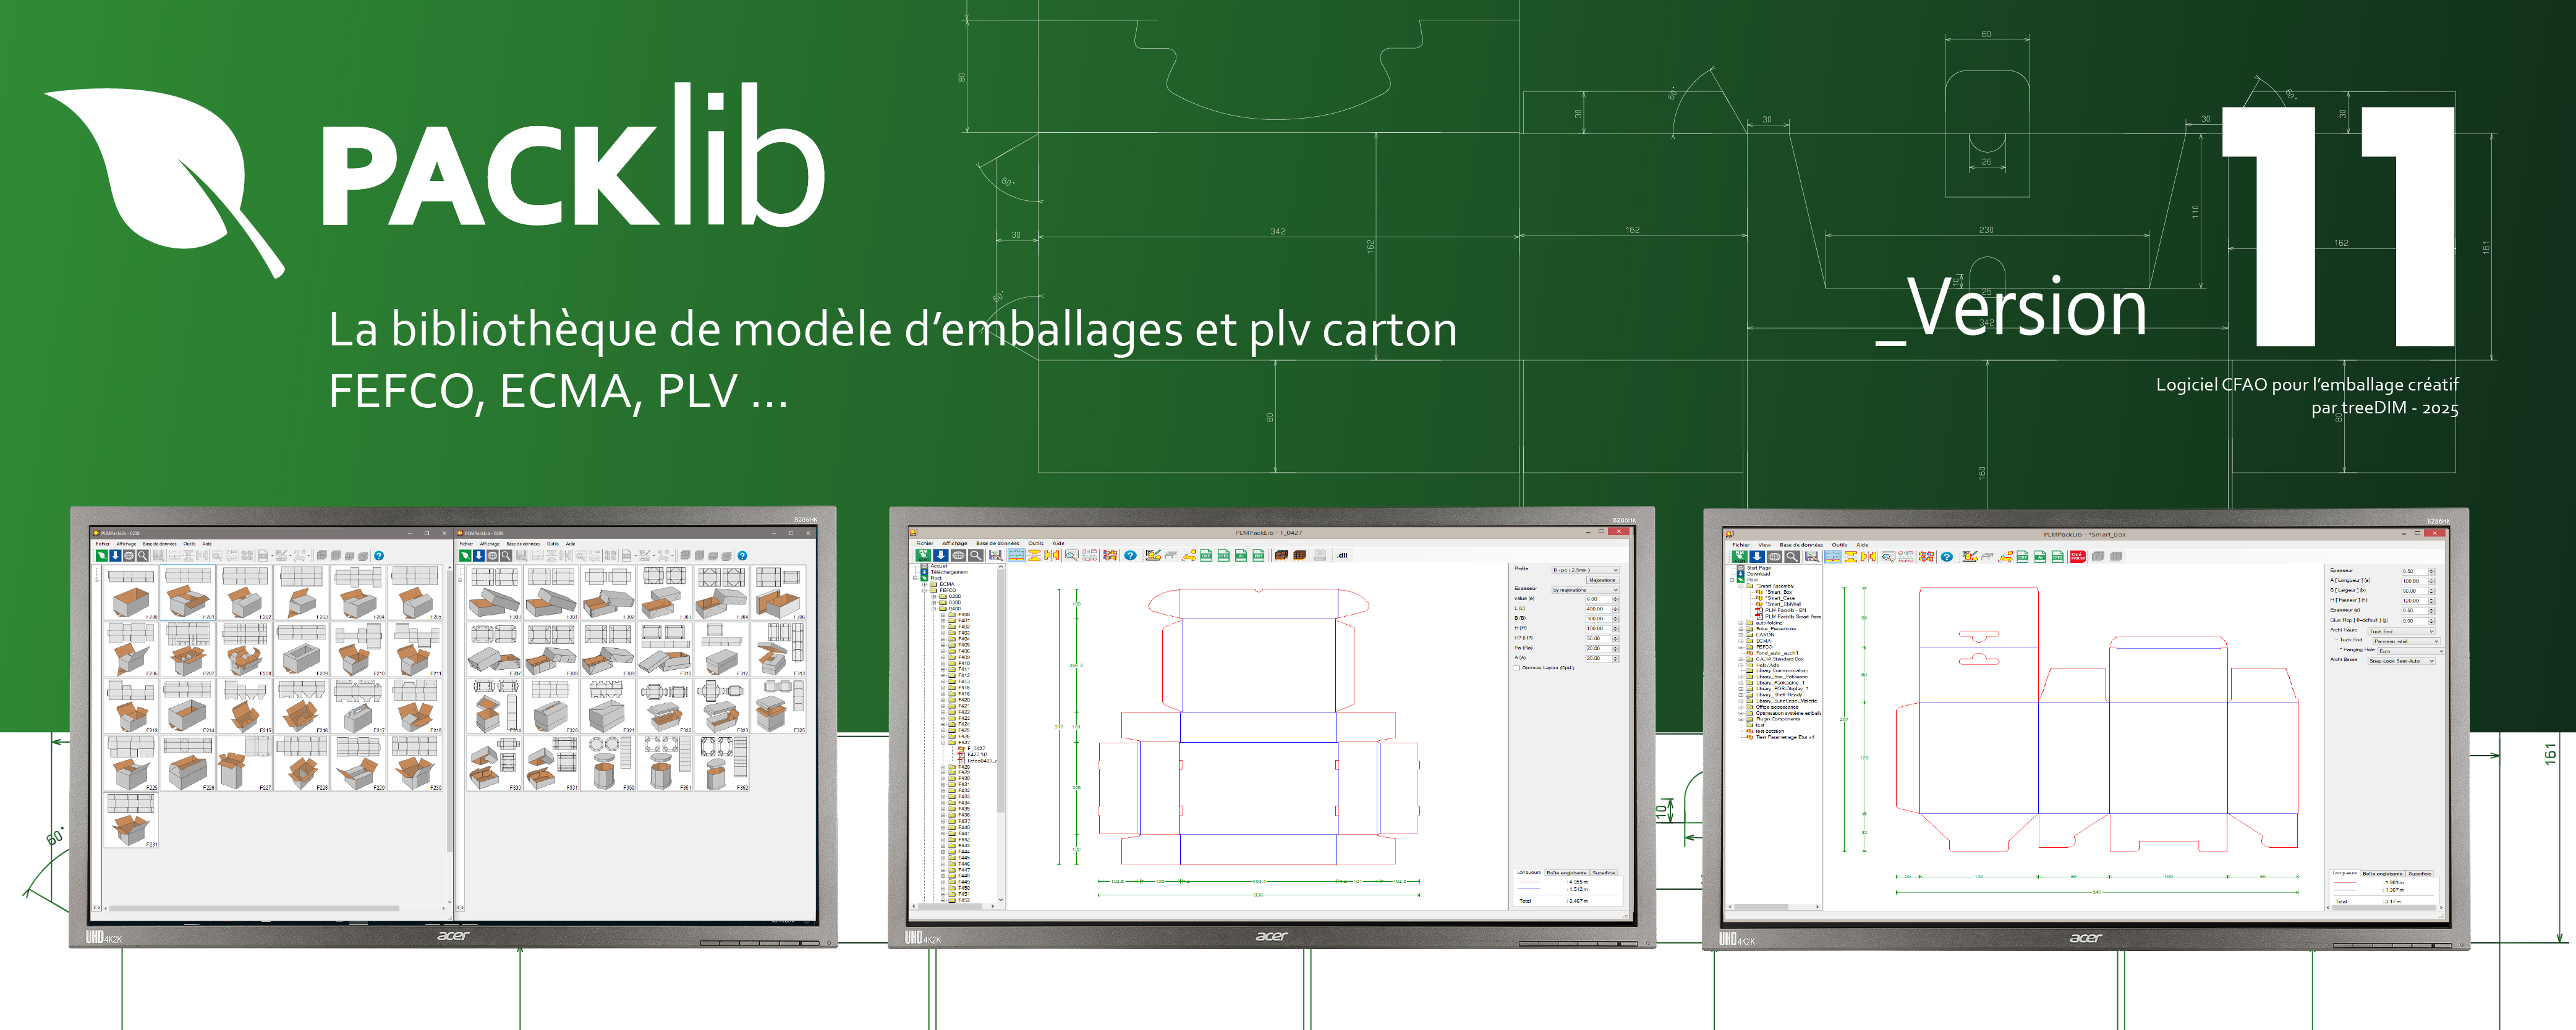This screenshot has width=2576, height=1030.
Task: Select F217 carry box thumbnail
Action: pos(359,706)
